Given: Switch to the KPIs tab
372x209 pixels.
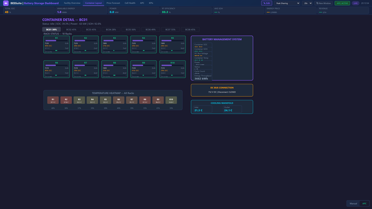Looking at the screenshot, I should [151, 3].
